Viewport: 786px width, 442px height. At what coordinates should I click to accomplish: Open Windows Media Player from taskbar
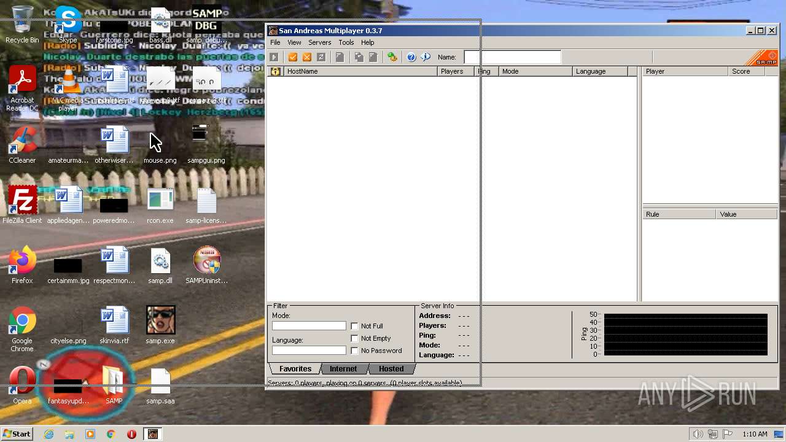point(90,434)
